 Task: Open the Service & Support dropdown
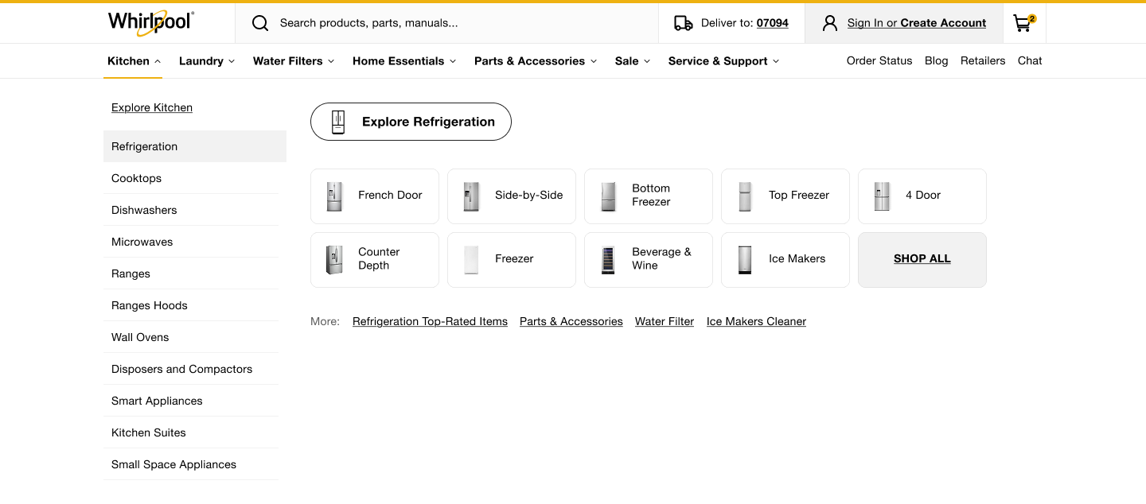pos(723,61)
